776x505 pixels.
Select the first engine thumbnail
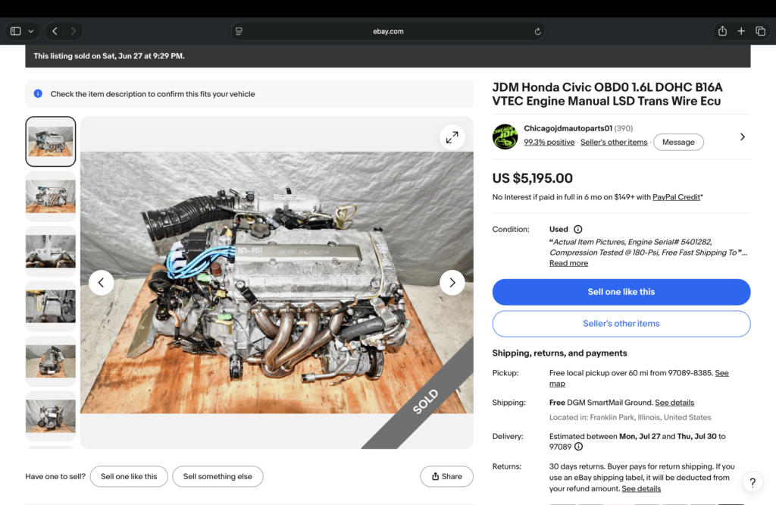click(x=51, y=142)
